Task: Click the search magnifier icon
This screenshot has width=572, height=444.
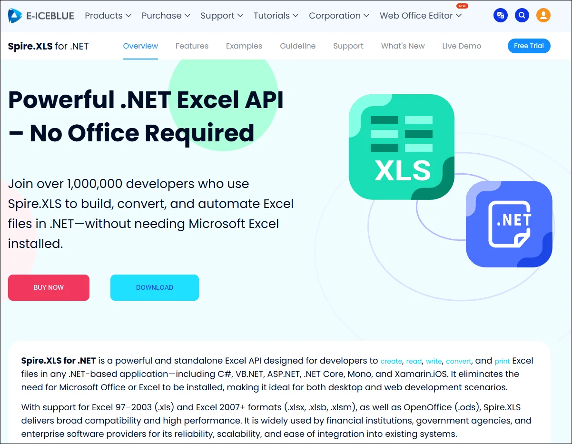Action: [522, 16]
